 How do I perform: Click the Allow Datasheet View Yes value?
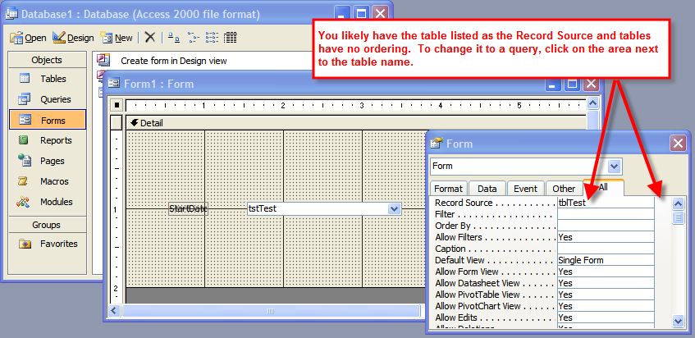(606, 283)
